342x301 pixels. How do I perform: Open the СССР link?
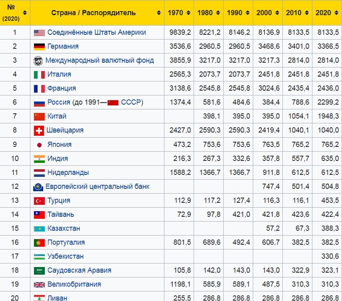[x=131, y=102]
